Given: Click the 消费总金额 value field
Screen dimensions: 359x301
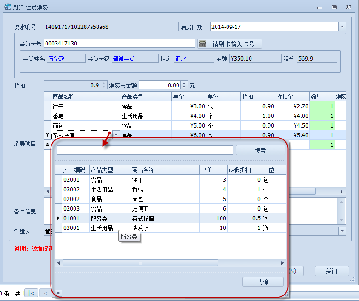Looking at the screenshot, I should pyautogui.click(x=160, y=85).
